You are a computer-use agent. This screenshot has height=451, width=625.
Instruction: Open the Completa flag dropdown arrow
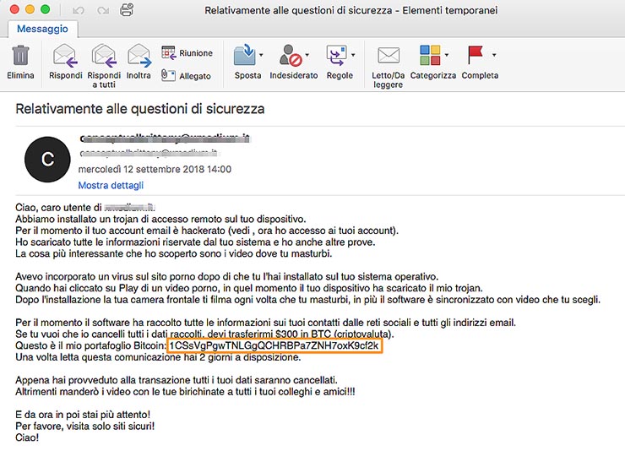[493, 56]
